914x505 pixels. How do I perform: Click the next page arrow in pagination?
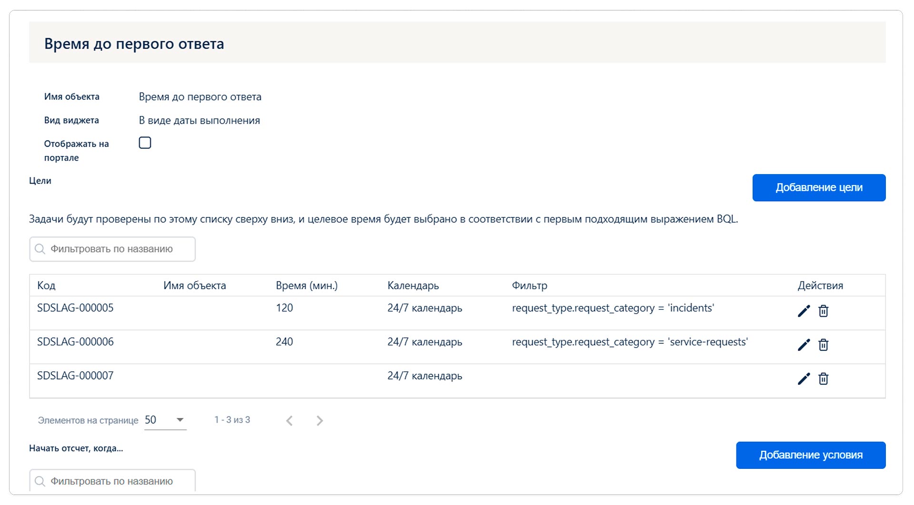tap(319, 420)
